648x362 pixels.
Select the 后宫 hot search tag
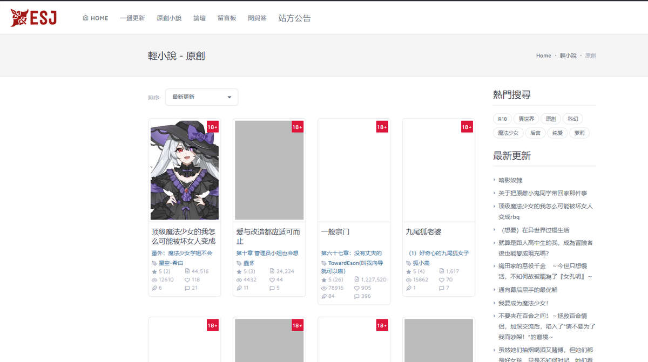[x=535, y=133]
